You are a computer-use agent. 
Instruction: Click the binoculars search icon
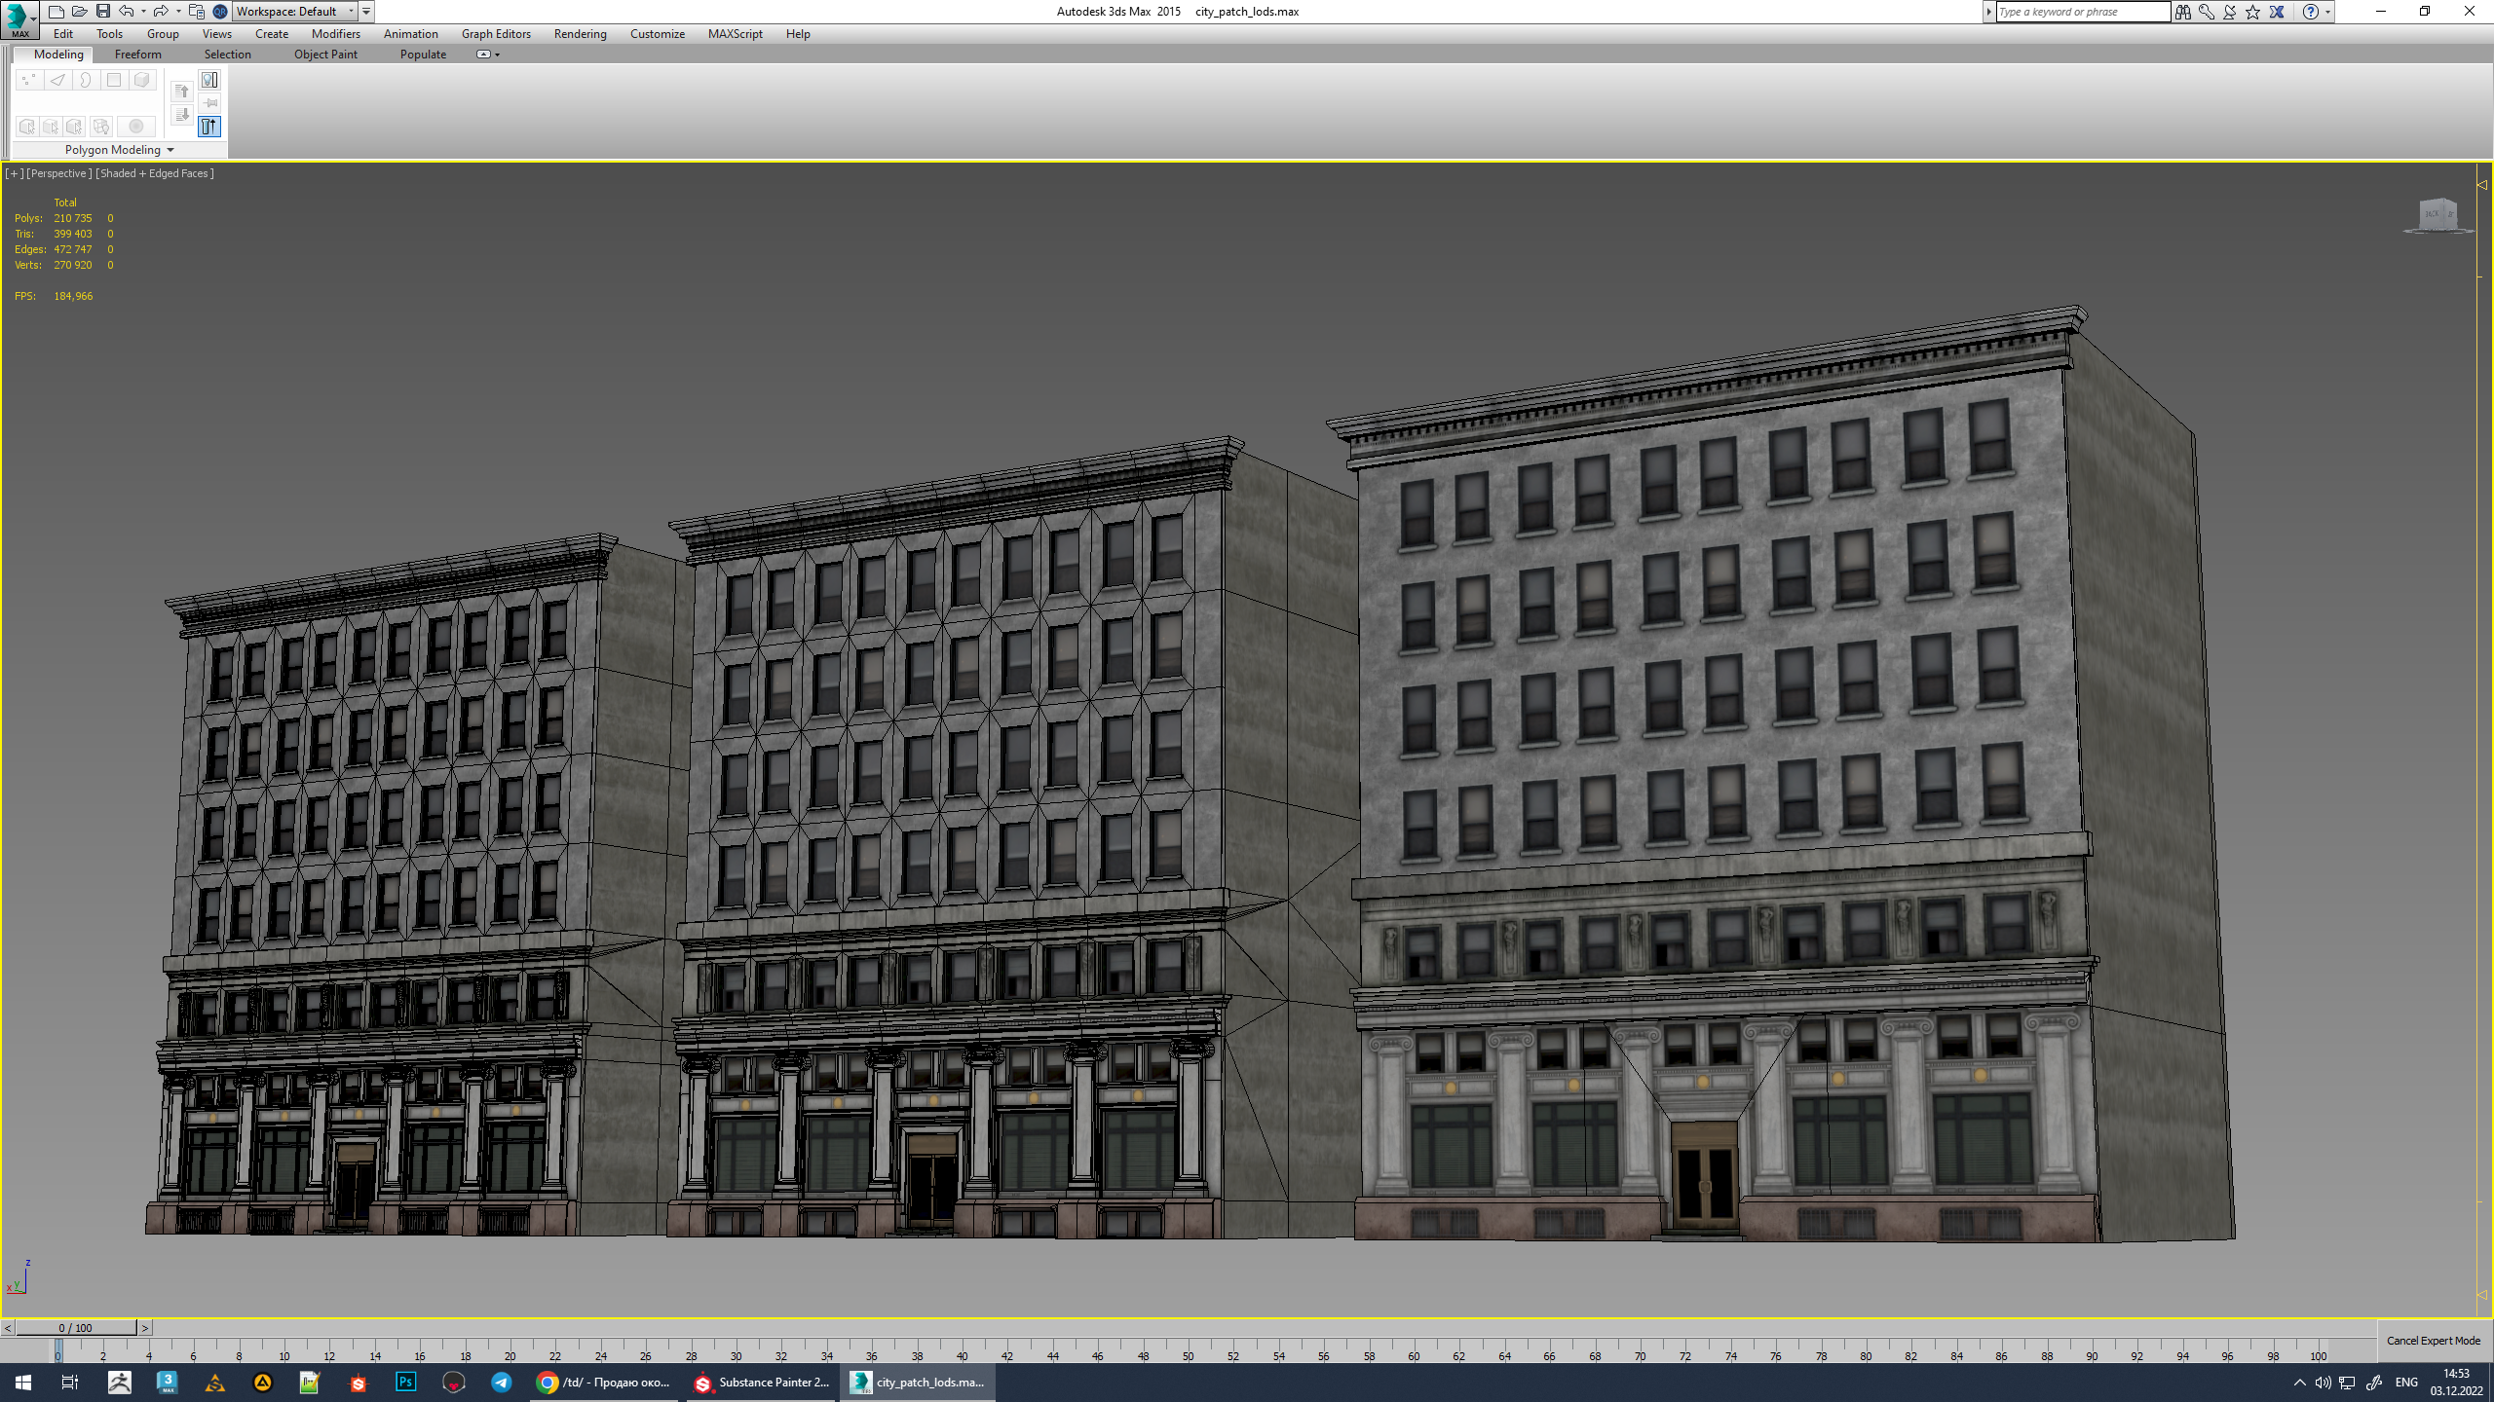(x=2182, y=12)
